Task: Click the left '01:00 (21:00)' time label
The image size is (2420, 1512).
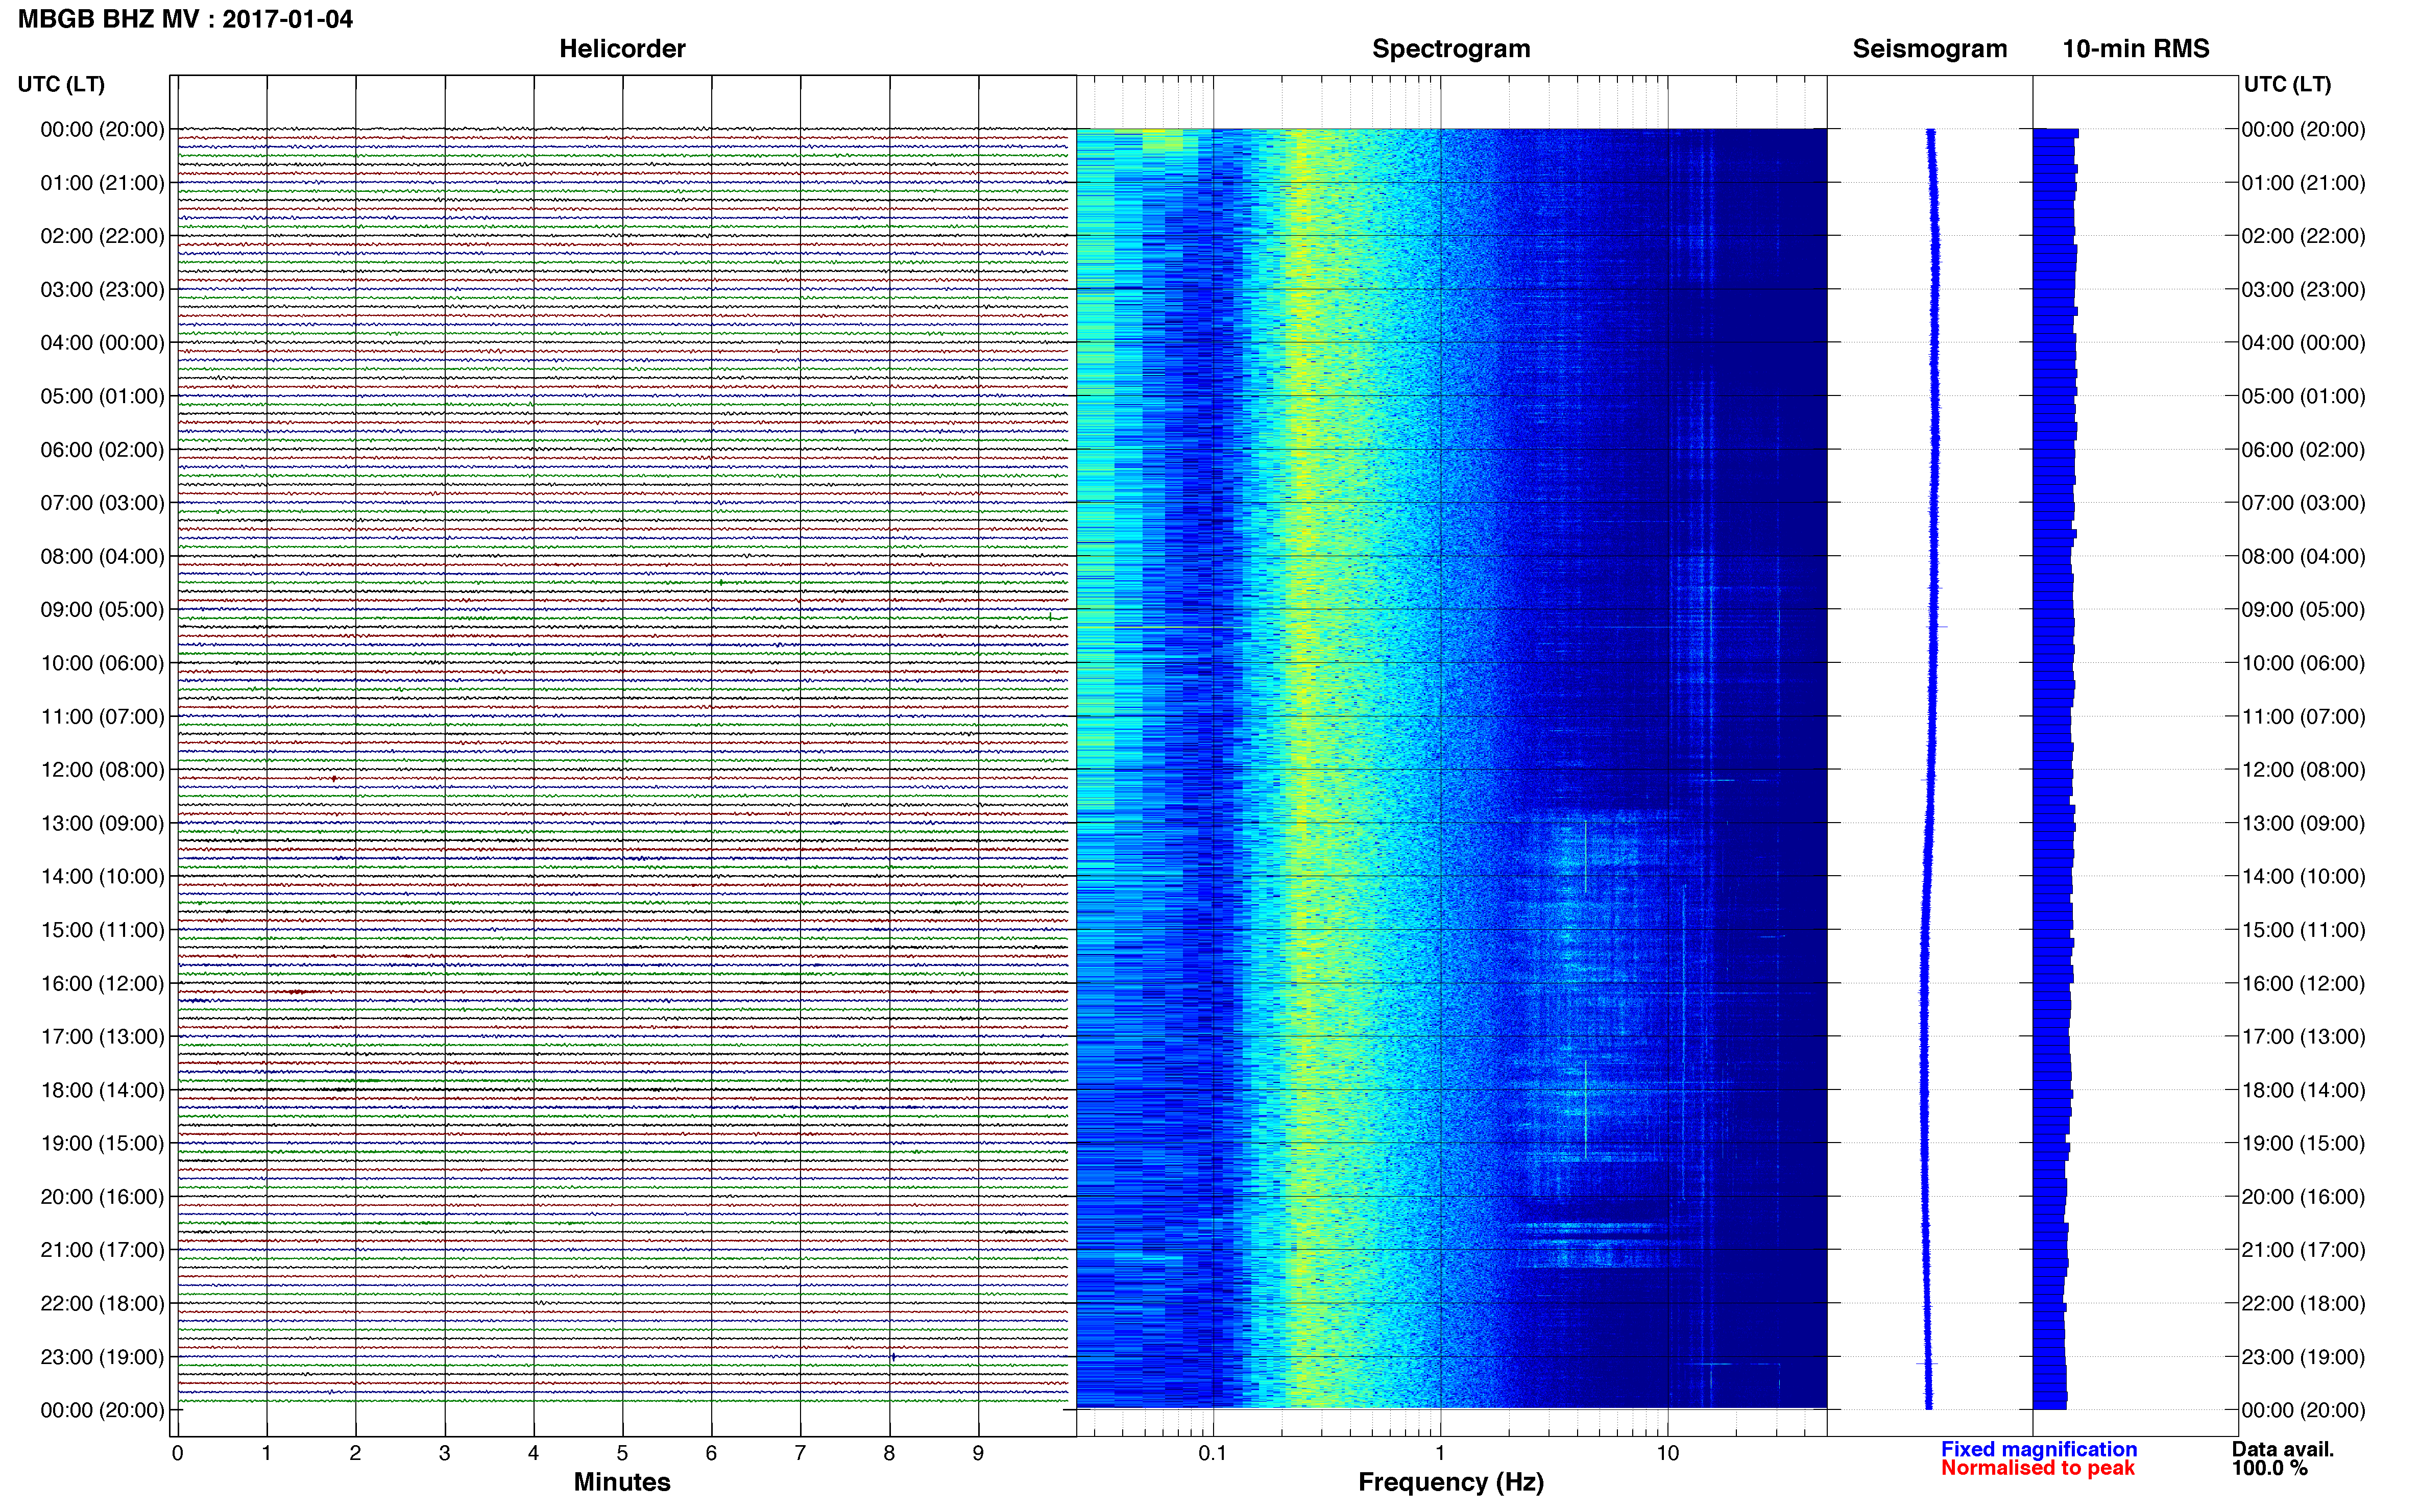Action: [x=102, y=183]
